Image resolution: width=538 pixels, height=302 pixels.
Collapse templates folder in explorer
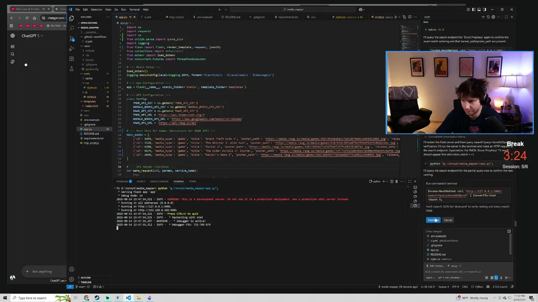pyautogui.click(x=90, y=102)
